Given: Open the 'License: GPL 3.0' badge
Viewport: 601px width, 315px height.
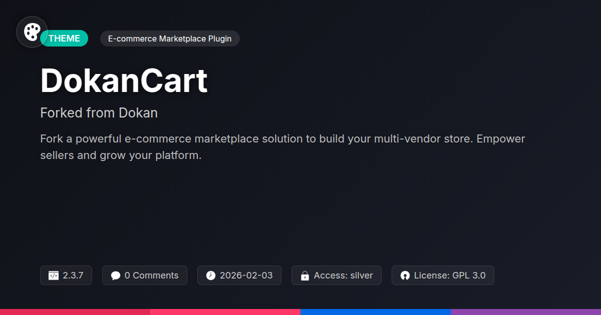Looking at the screenshot, I should tap(443, 275).
